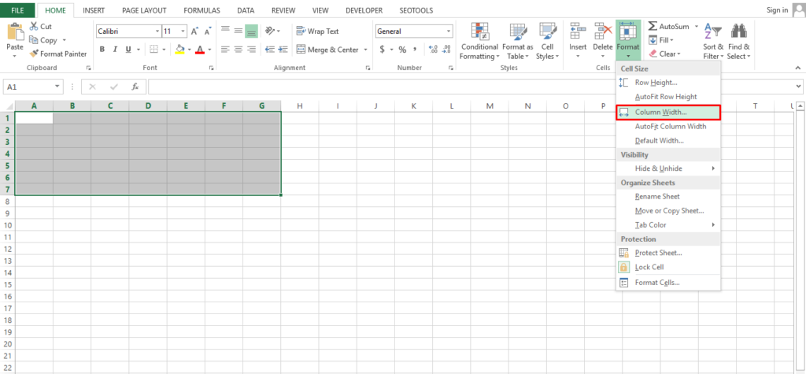Toggle Underline formatting

coord(128,50)
